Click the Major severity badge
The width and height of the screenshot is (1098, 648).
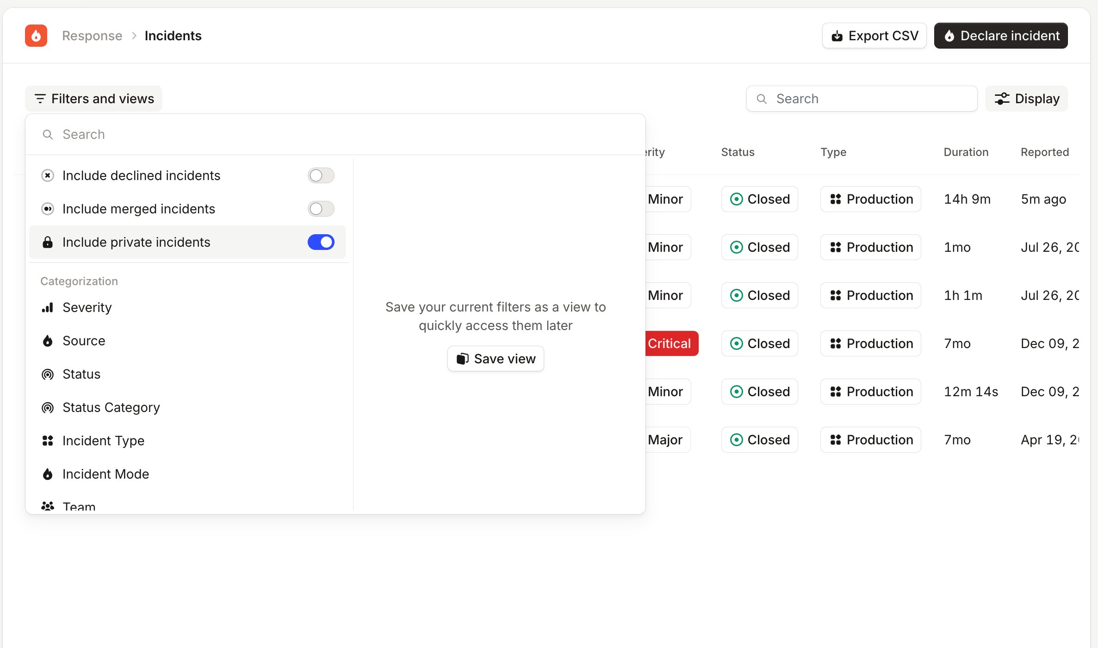click(668, 440)
